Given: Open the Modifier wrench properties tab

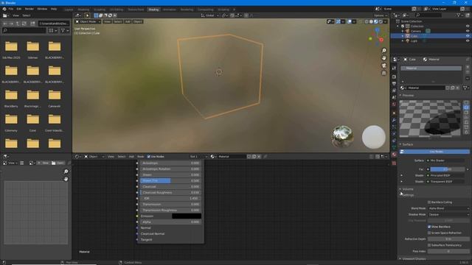Looking at the screenshot, I should [x=394, y=120].
